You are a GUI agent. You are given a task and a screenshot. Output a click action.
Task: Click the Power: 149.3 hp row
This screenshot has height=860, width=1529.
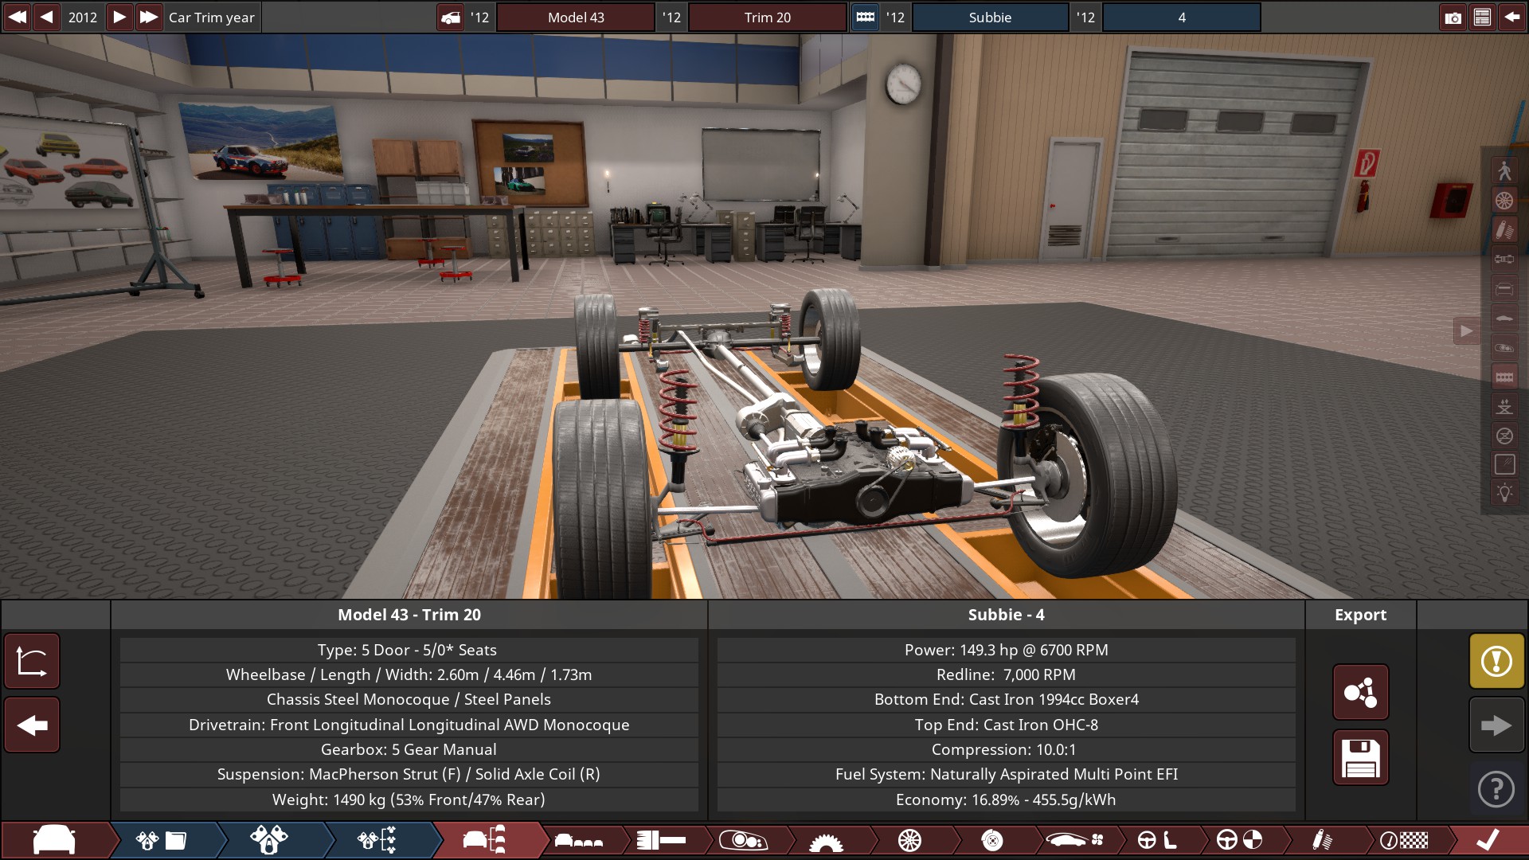pos(1006,650)
